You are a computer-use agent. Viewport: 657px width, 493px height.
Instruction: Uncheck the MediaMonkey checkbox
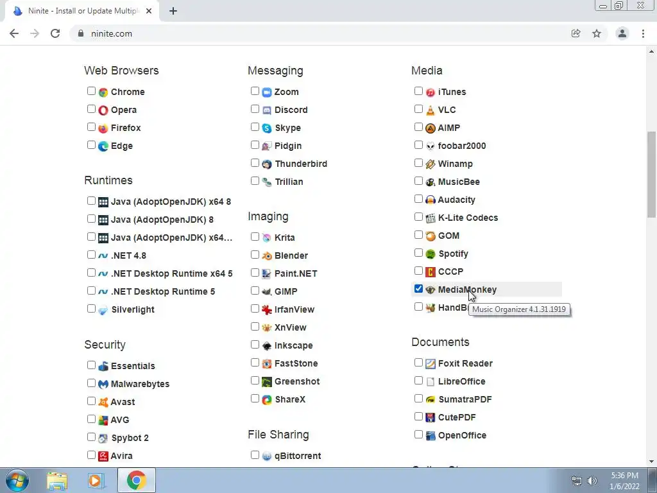point(418,289)
